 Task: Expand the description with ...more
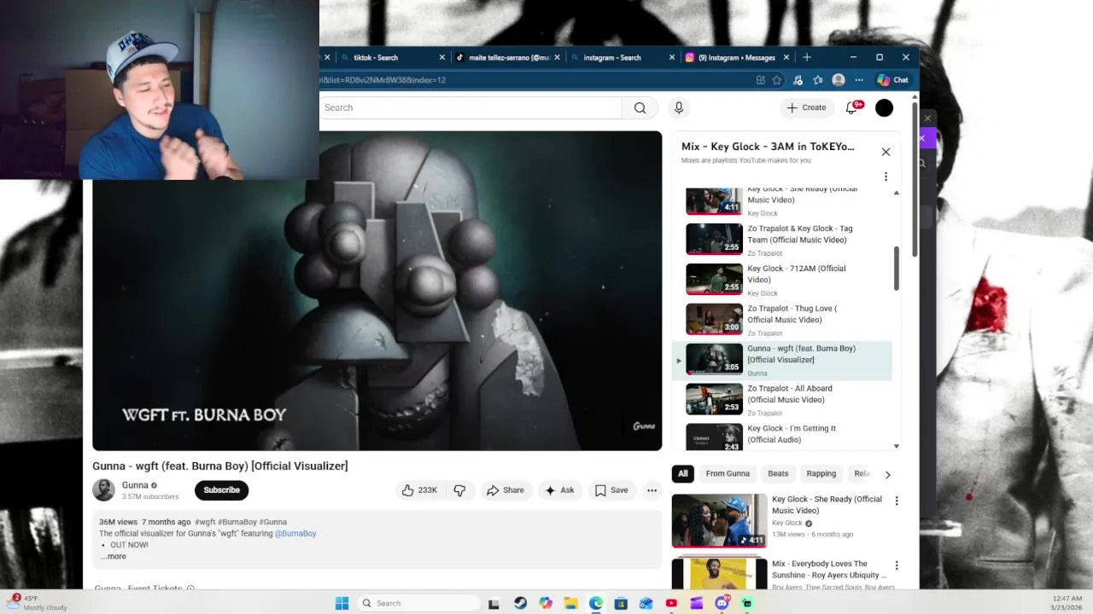pyautogui.click(x=114, y=556)
